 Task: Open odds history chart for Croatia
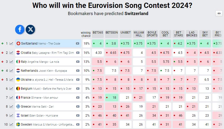point(11,52)
